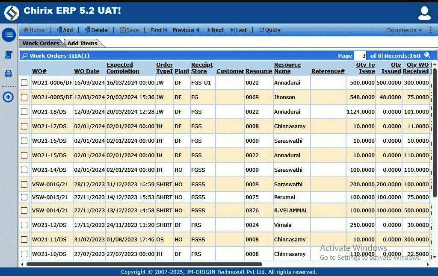Viewport: 438px width, 276px height.
Task: Open the sidebar menu list icon
Action: pyautogui.click(x=9, y=35)
